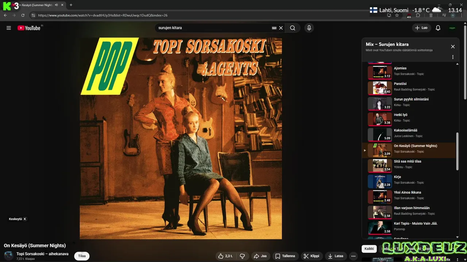
Task: Download the video with Lataa
Action: coord(336,256)
